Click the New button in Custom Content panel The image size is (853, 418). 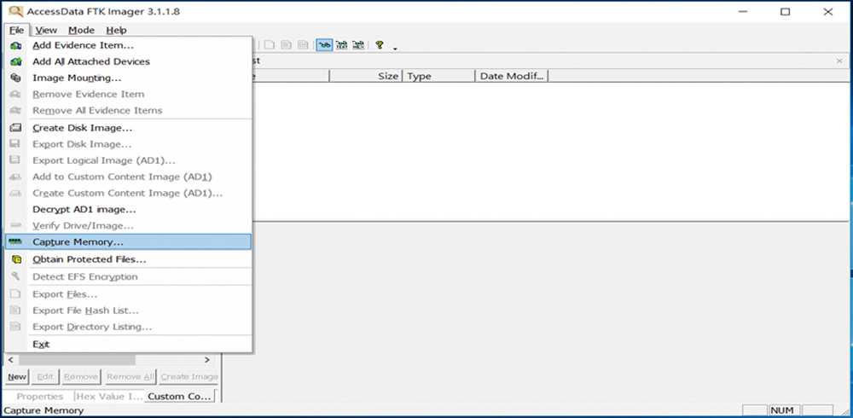click(x=17, y=377)
